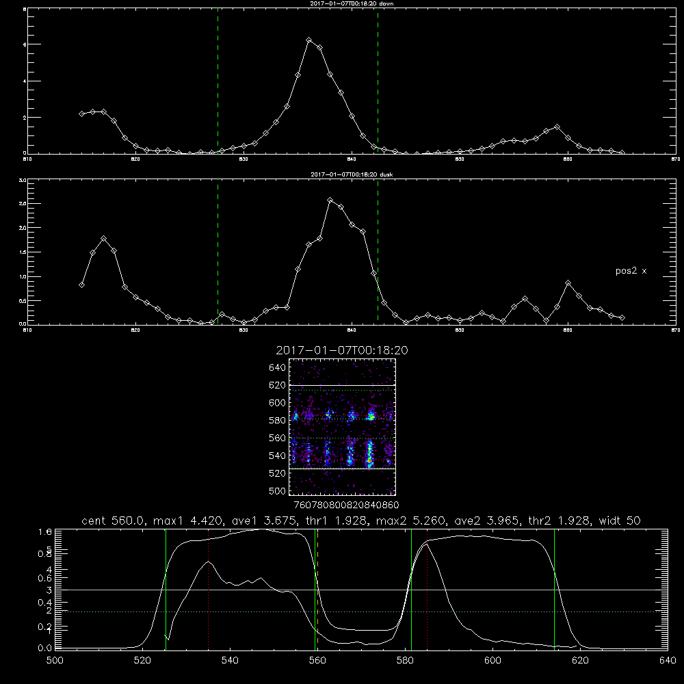Image resolution: width=684 pixels, height=684 pixels.
Task: Click the highest diamond marker in the dusk plot
Action: [330, 200]
